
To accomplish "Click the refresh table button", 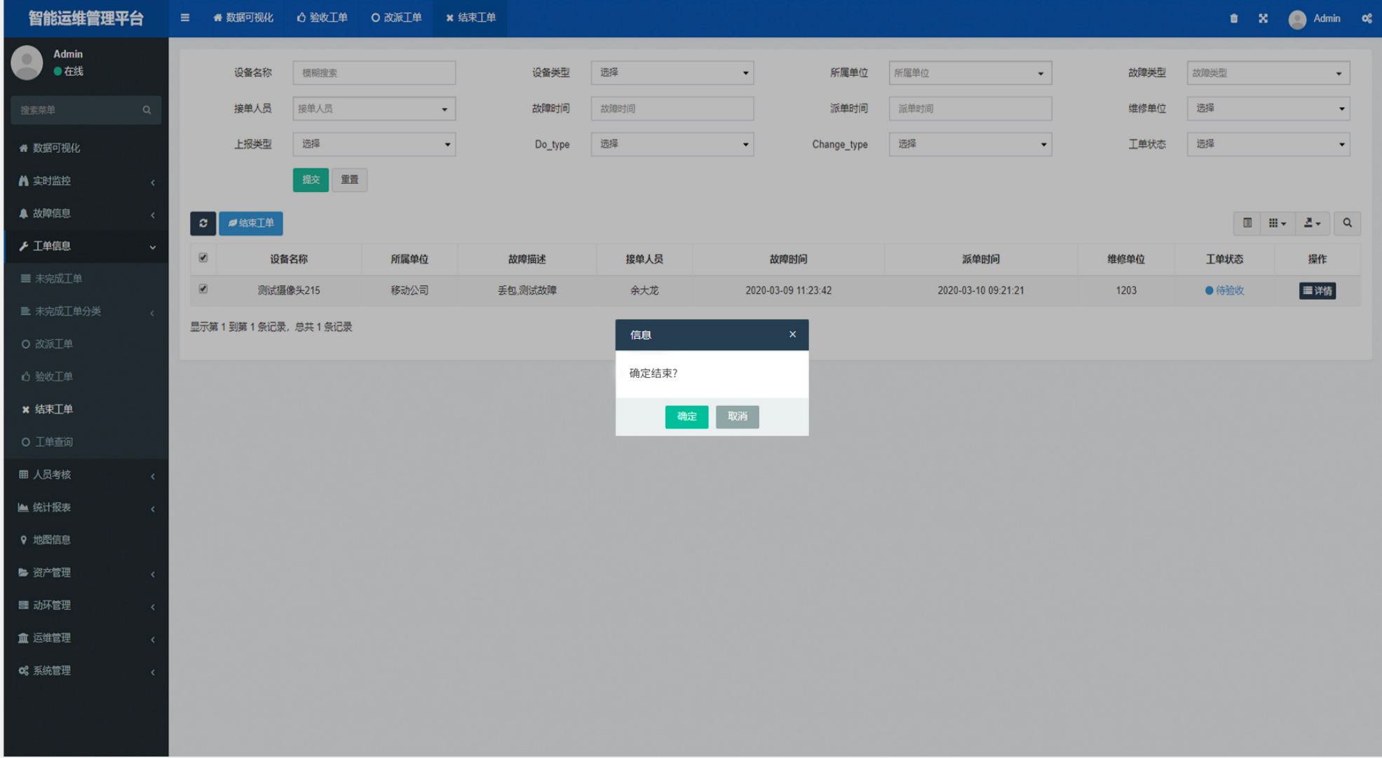I will (x=203, y=223).
